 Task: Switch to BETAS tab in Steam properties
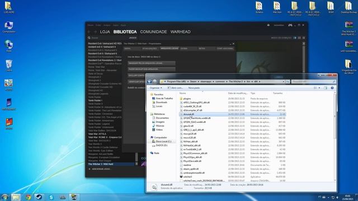[x=206, y=49]
